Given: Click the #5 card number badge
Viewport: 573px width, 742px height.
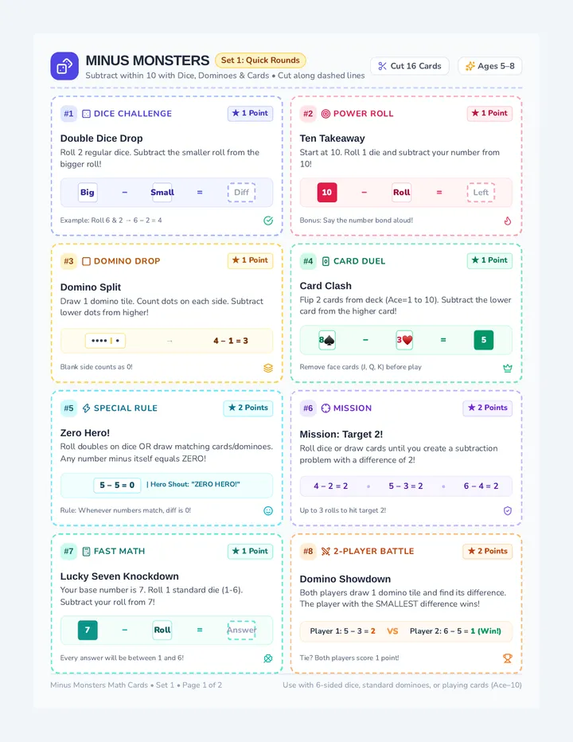Looking at the screenshot, I should pos(68,408).
